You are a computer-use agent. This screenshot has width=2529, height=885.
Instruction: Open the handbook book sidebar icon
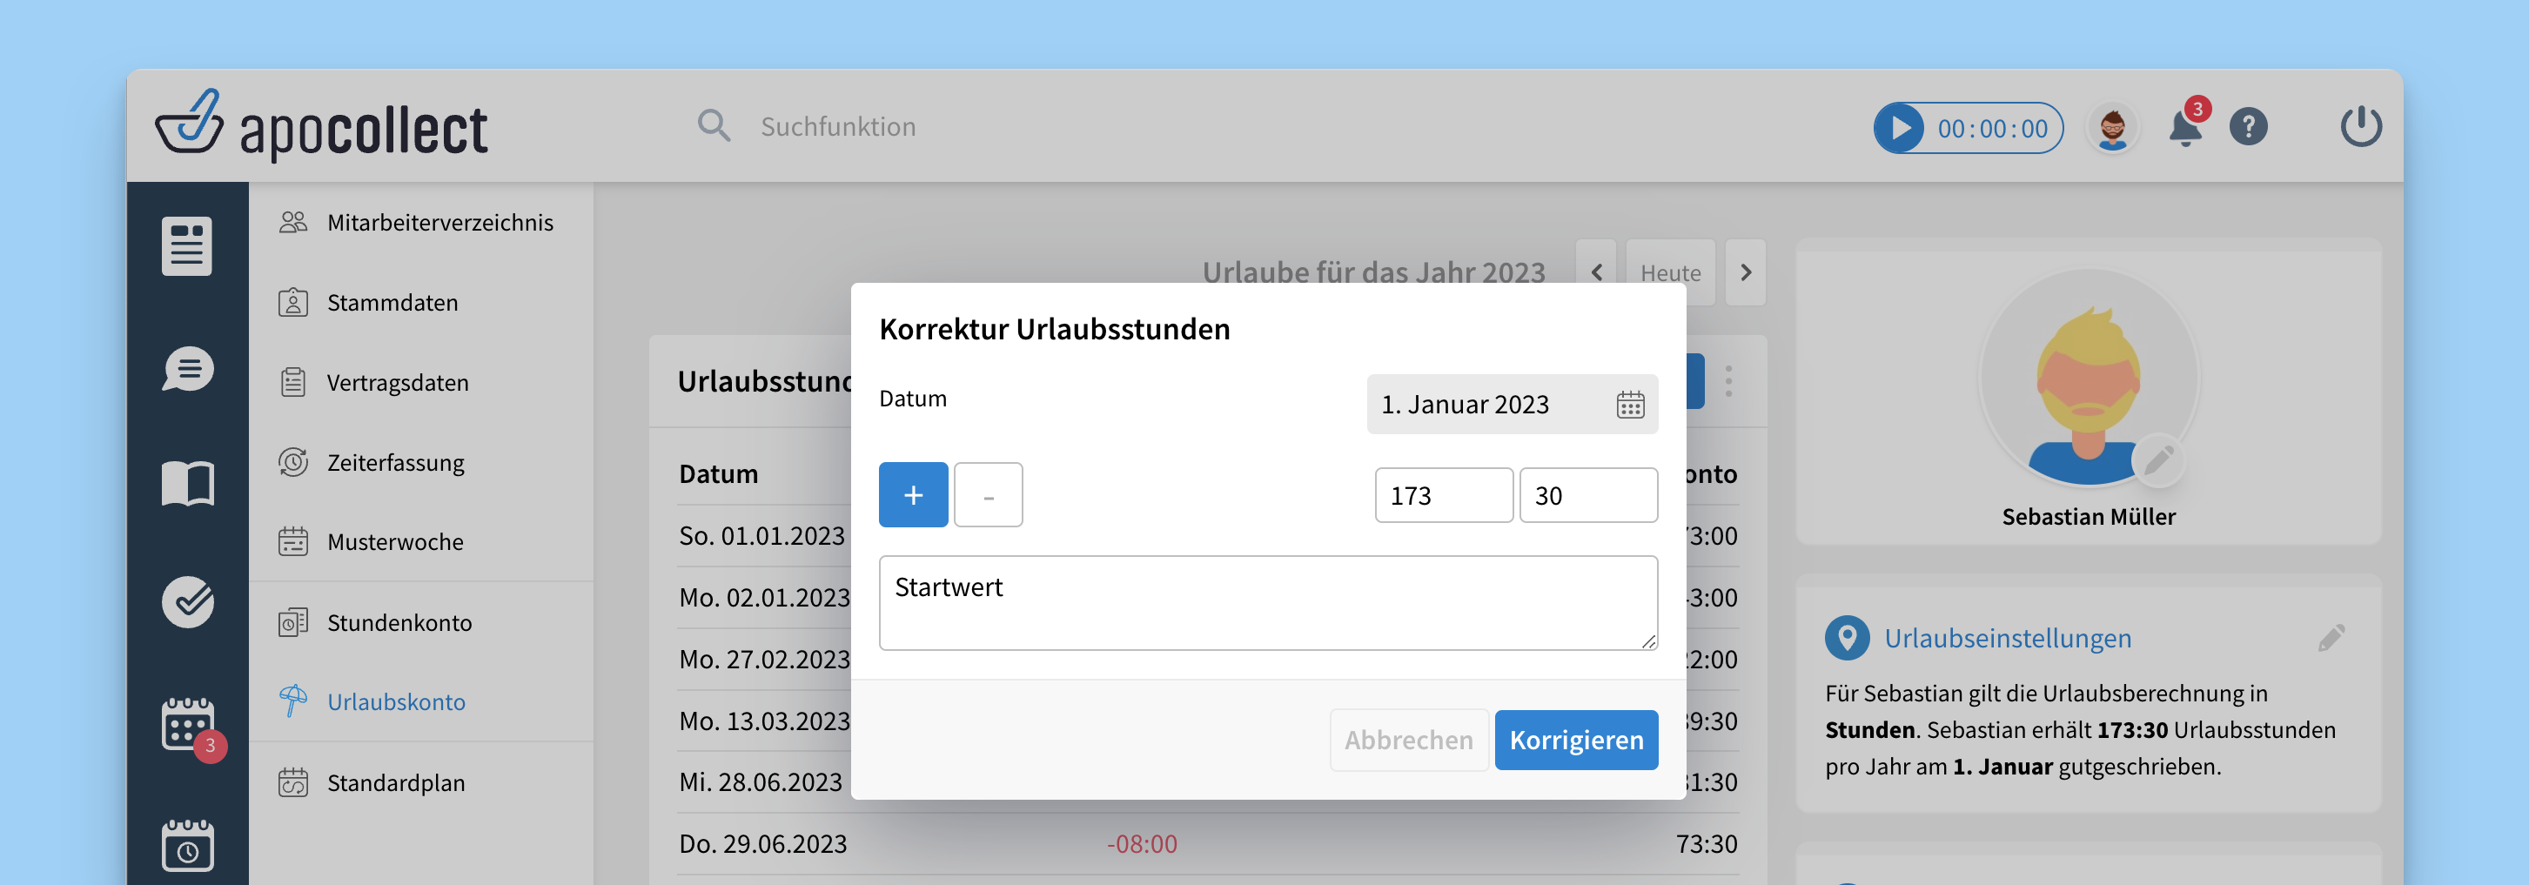tap(187, 484)
